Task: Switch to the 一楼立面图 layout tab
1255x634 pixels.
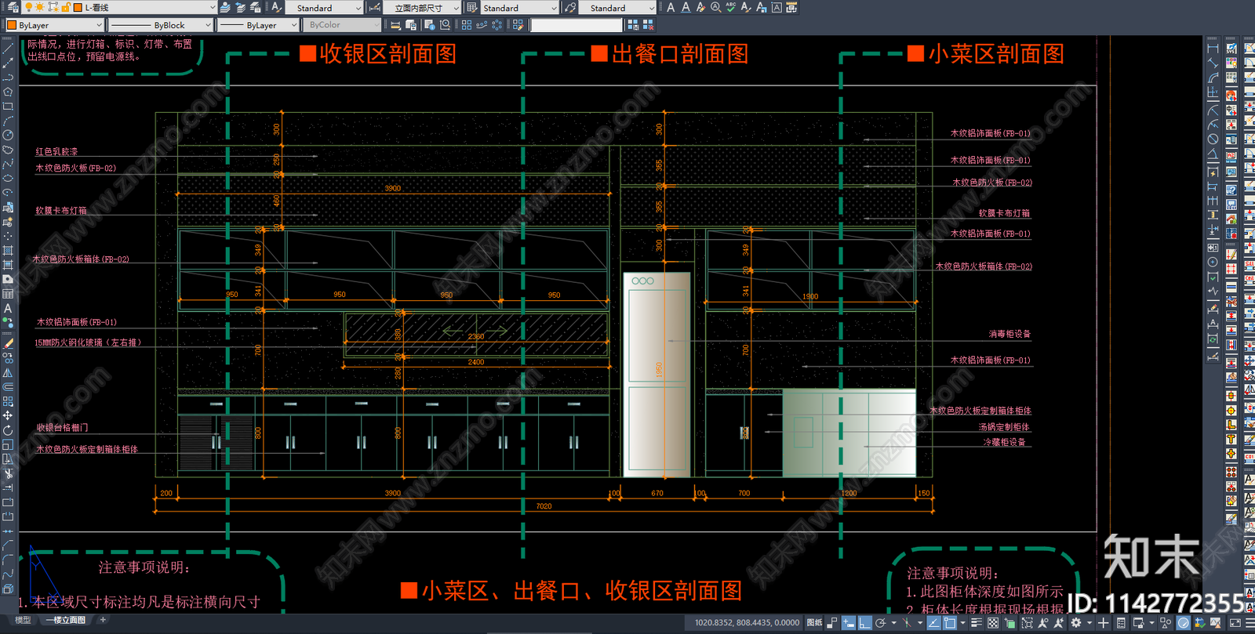Action: pyautogui.click(x=66, y=620)
